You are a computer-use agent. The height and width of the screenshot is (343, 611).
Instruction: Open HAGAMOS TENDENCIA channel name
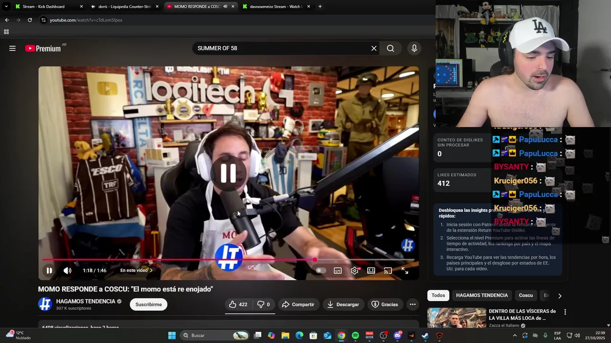pos(85,302)
